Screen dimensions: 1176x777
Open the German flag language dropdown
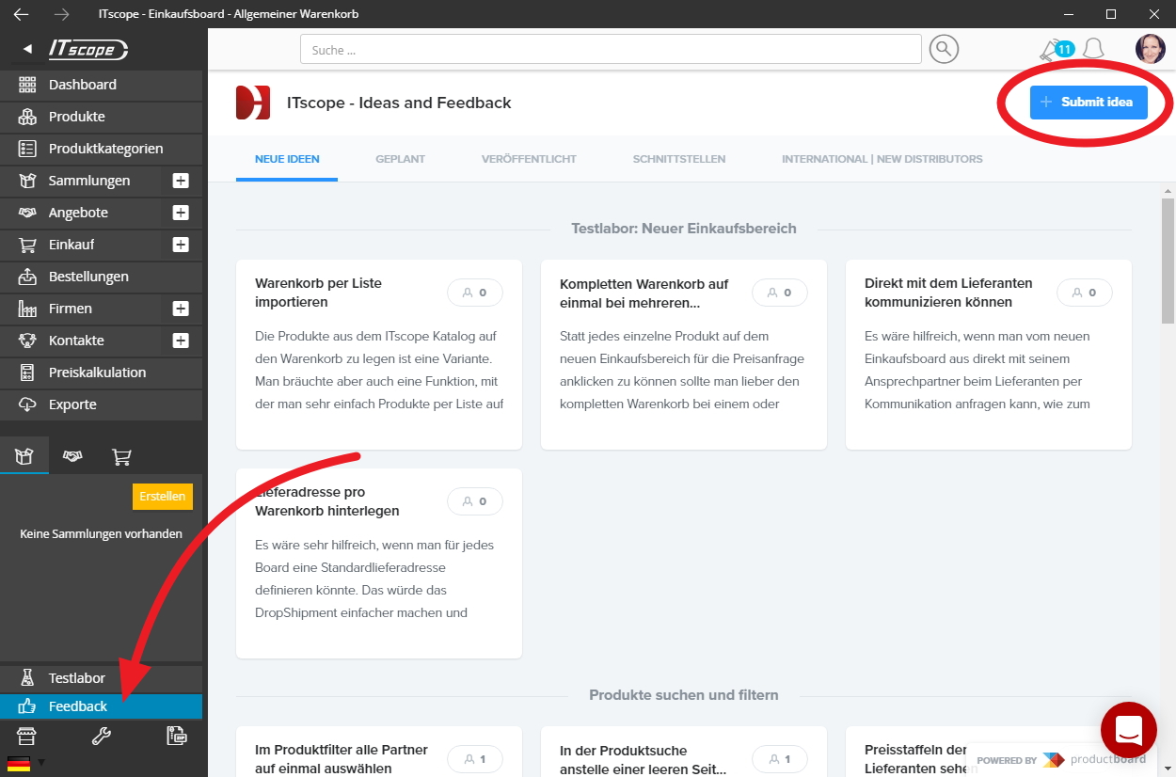pyautogui.click(x=25, y=763)
